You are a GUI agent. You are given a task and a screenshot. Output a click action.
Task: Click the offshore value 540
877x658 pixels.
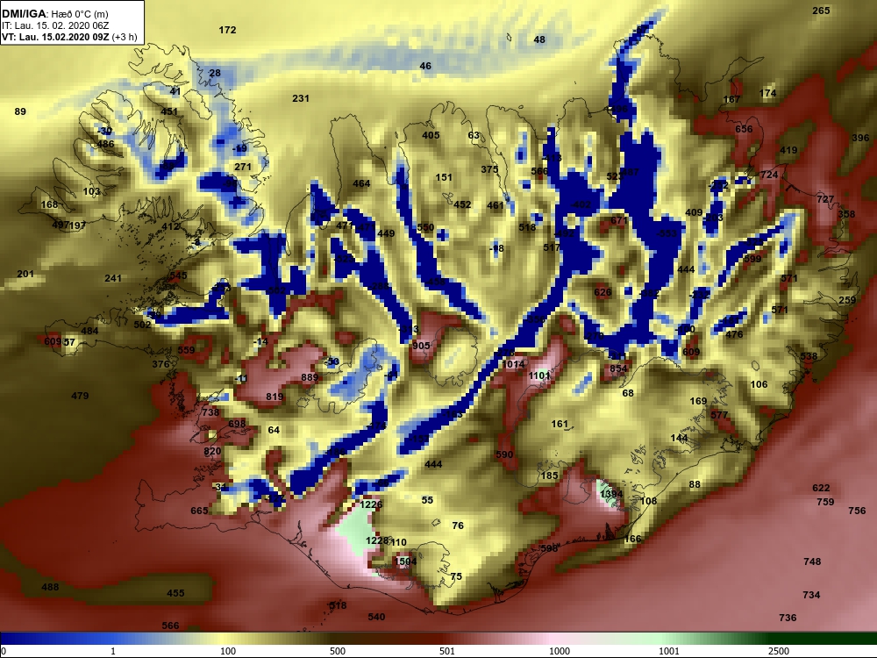376,617
